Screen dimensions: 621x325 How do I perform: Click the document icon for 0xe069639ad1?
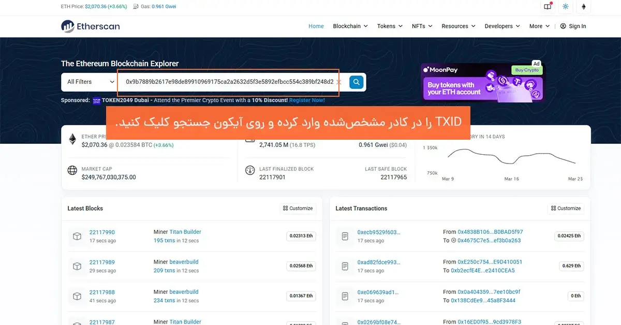click(345, 296)
